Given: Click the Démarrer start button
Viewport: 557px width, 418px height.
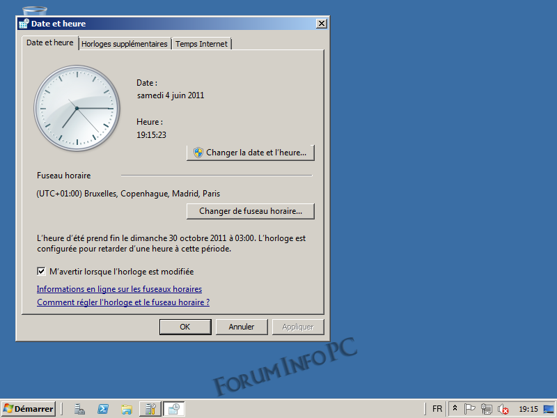Looking at the screenshot, I should [x=29, y=409].
